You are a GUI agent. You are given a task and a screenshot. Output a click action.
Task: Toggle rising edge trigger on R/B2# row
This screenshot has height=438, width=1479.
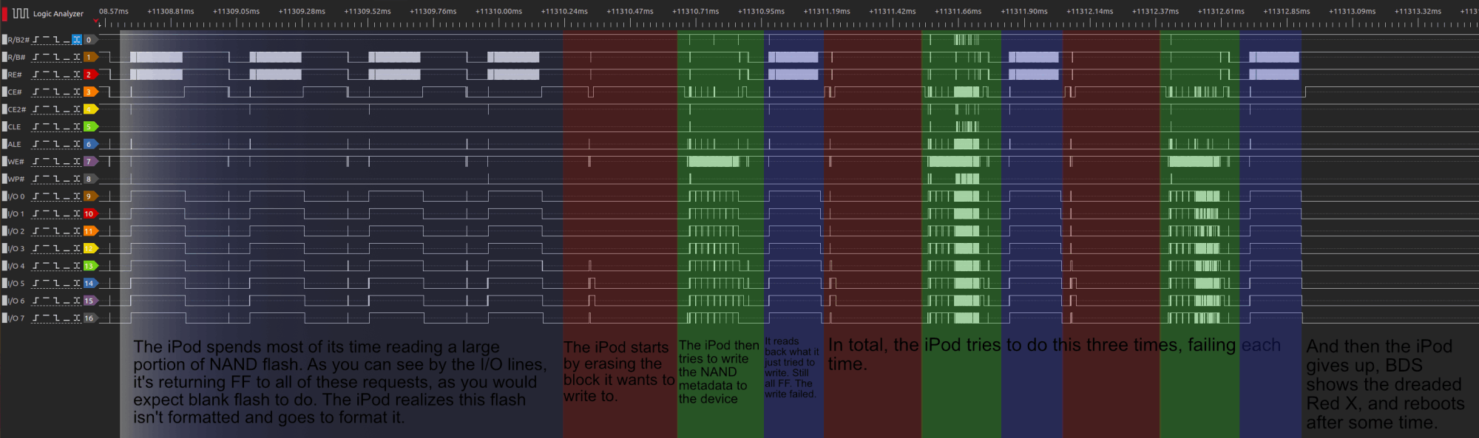tap(36, 40)
